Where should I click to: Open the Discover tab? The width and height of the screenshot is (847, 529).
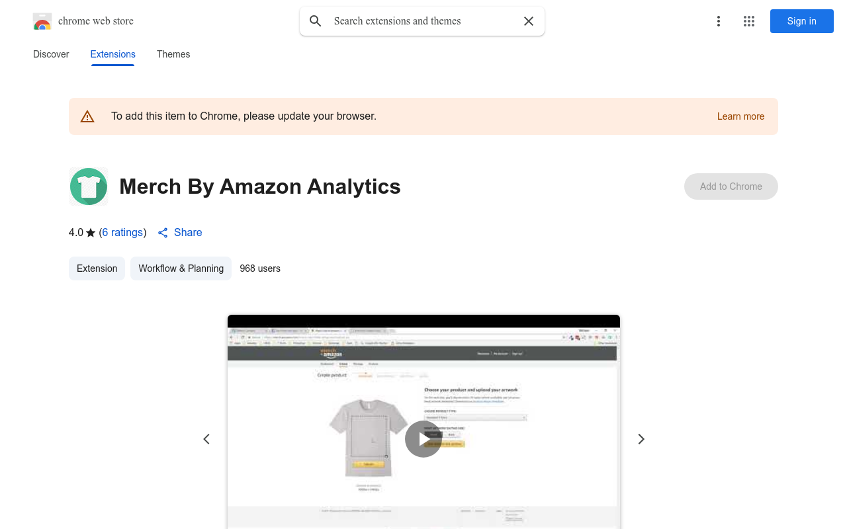51,54
